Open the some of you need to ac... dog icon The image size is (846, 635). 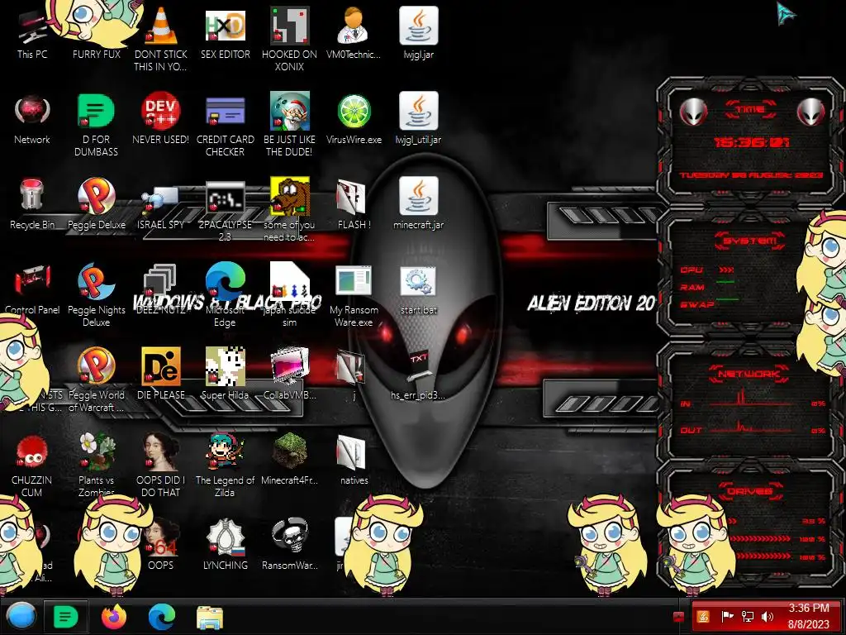pos(289,195)
